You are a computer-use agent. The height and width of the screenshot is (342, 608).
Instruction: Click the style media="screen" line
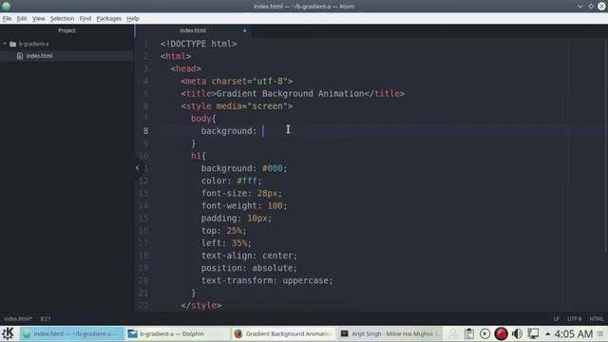pos(237,105)
